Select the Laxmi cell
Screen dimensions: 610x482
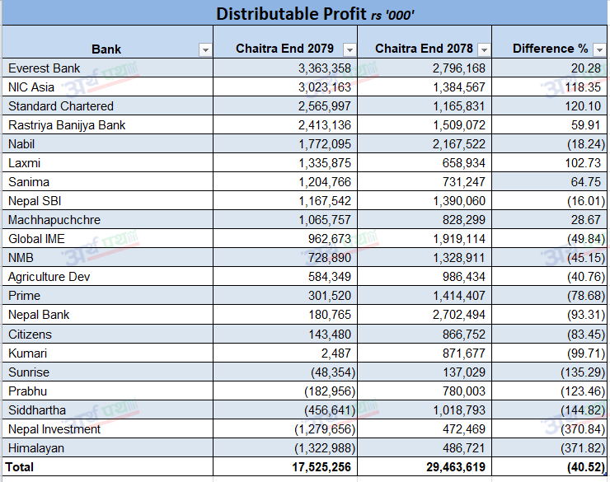[x=108, y=163]
